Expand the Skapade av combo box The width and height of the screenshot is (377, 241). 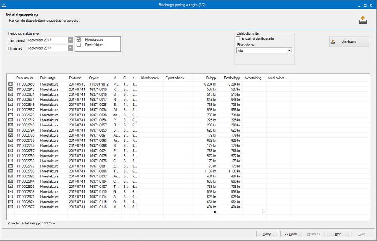[x=289, y=51]
